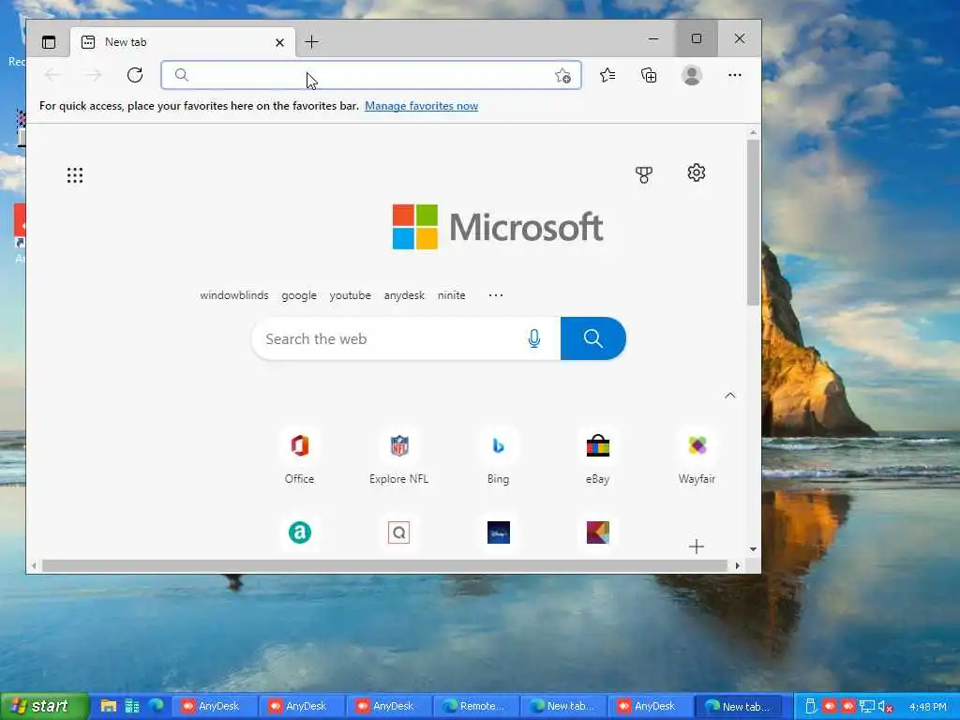Click the scroll right arrow

(738, 565)
